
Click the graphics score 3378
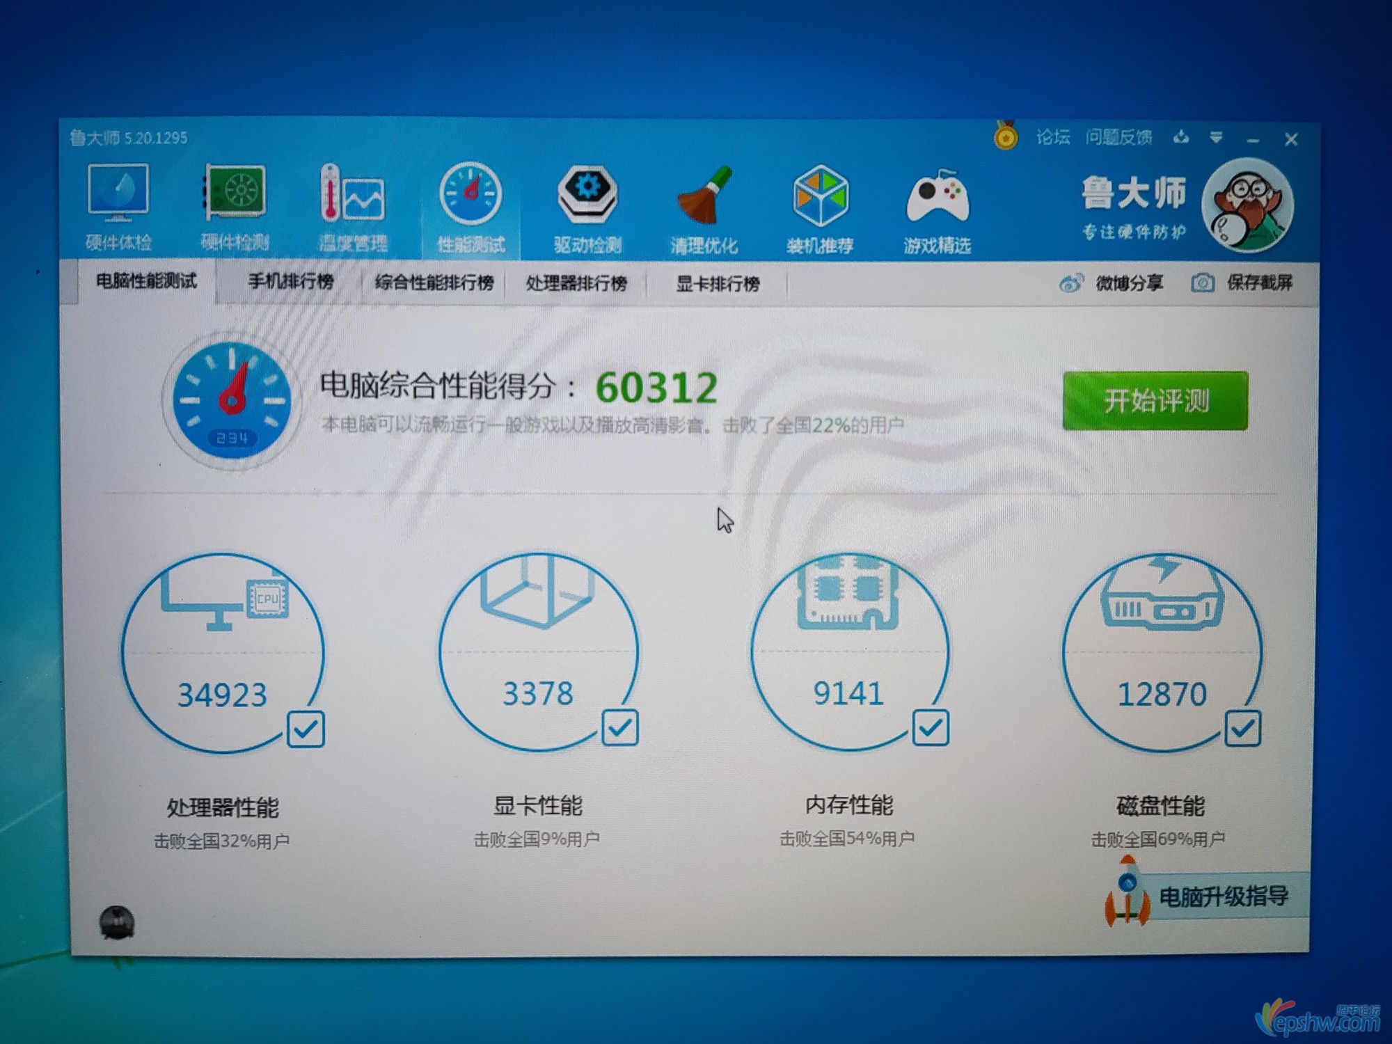click(538, 693)
